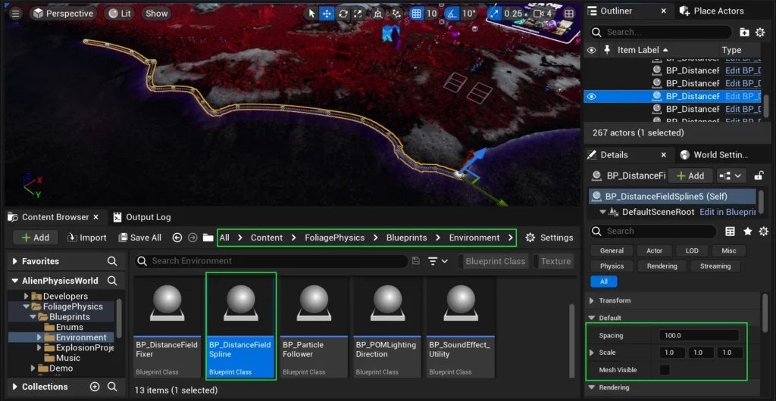
Task: Click the Import button in Content Browser
Action: pos(86,238)
